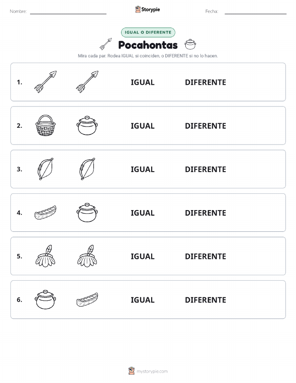Click the canoe picture in row 6
This screenshot has height=383, width=296.
click(87, 299)
